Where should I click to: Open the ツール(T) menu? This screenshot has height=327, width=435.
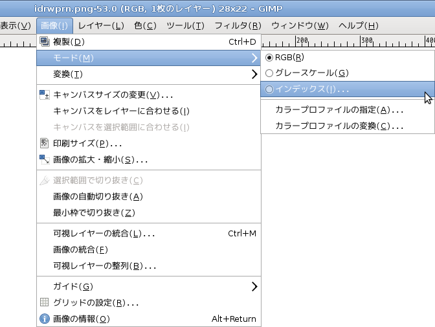[x=185, y=25]
